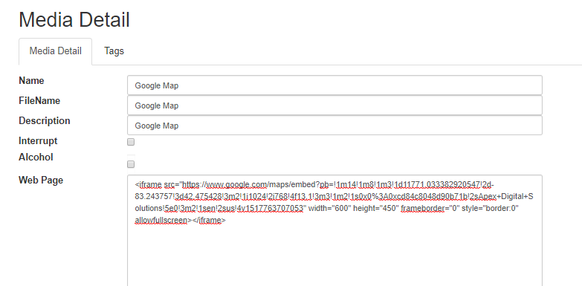Click the Media Detail page heading
The image size is (582, 286).
(74, 19)
